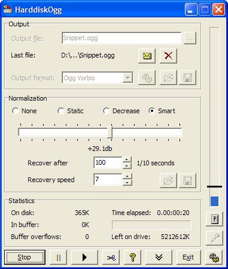Screen dimensions: 228x269
Task: Increase Recover after value with up arrow
Action: click(x=127, y=160)
